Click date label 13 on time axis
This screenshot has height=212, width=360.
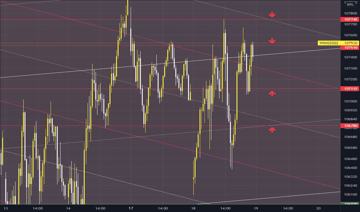tap(6, 208)
